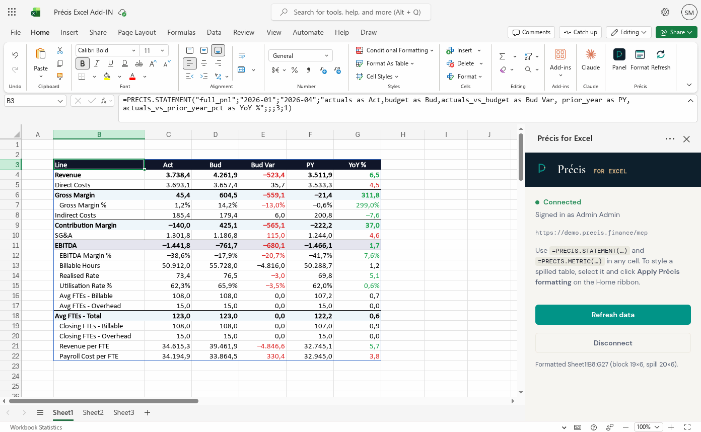Click the Copy icon in Clipboard group
701x432 pixels.
click(x=60, y=63)
